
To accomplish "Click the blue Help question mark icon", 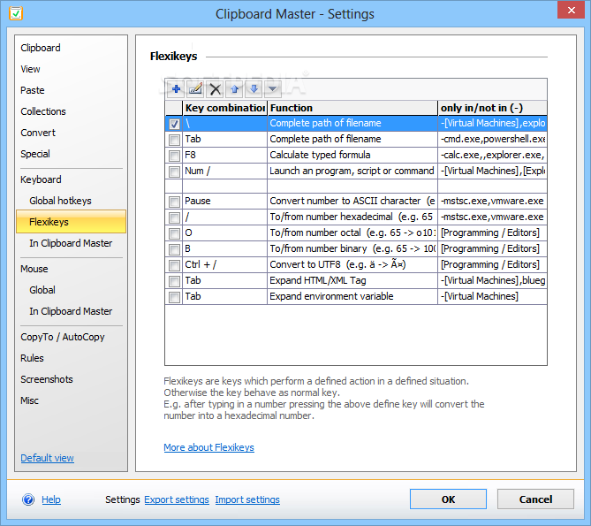I will 28,499.
